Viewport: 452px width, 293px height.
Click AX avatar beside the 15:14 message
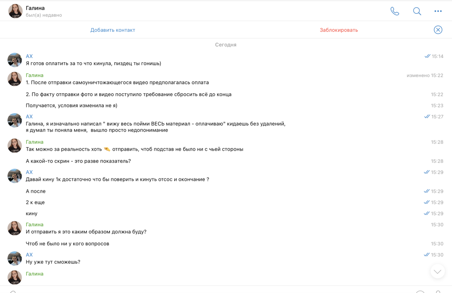click(x=15, y=60)
